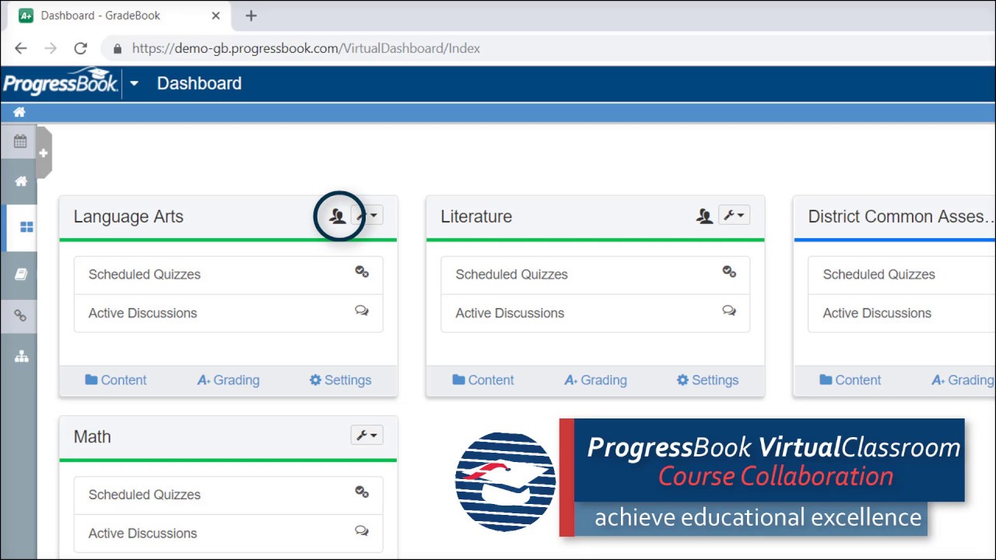
Task: Click the gradebook journal icon in sidebar
Action: pyautogui.click(x=19, y=274)
